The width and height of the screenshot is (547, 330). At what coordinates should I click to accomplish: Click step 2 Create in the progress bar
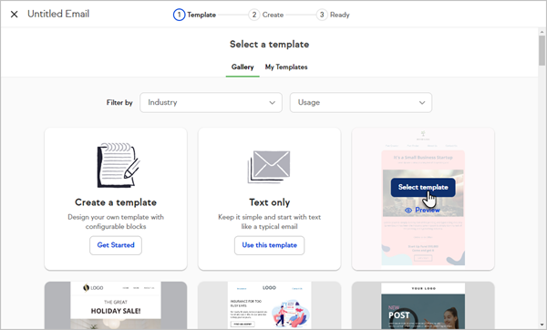266,15
